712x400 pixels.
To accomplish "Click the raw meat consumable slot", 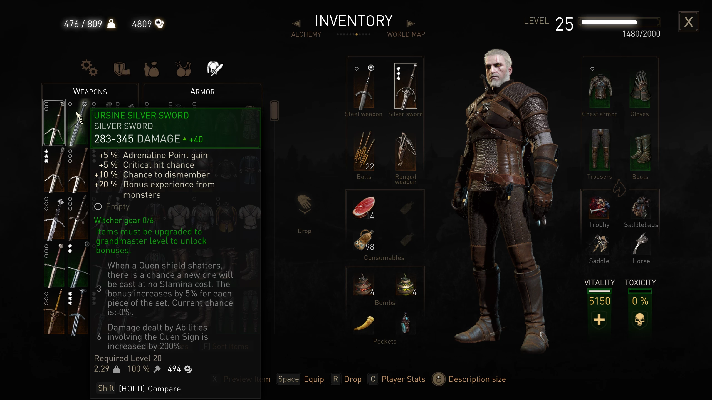I will (364, 207).
